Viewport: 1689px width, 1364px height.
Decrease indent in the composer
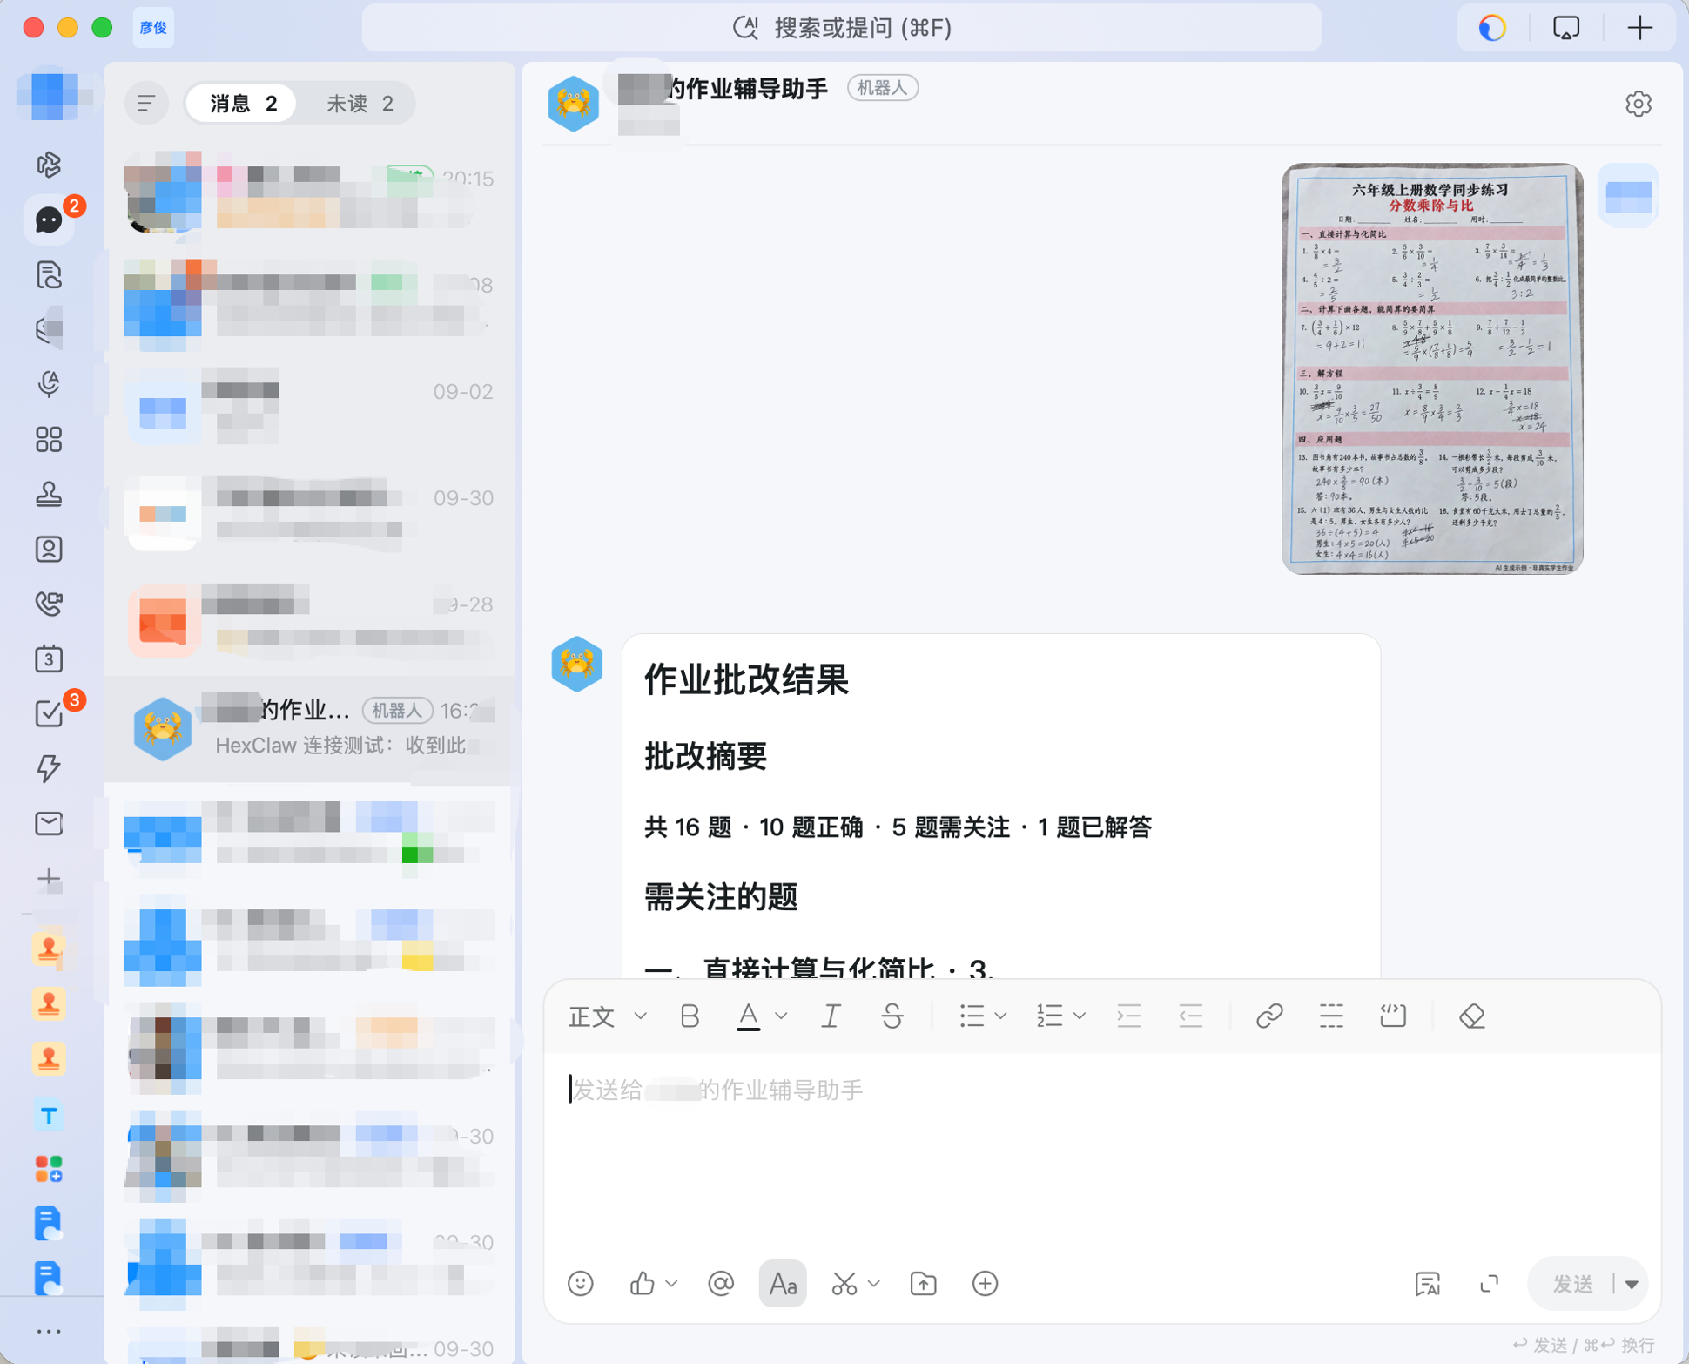(1190, 1016)
